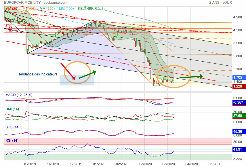Click the RSI 80.00 axis label
Screen dimensions: 246x167
point(238,142)
